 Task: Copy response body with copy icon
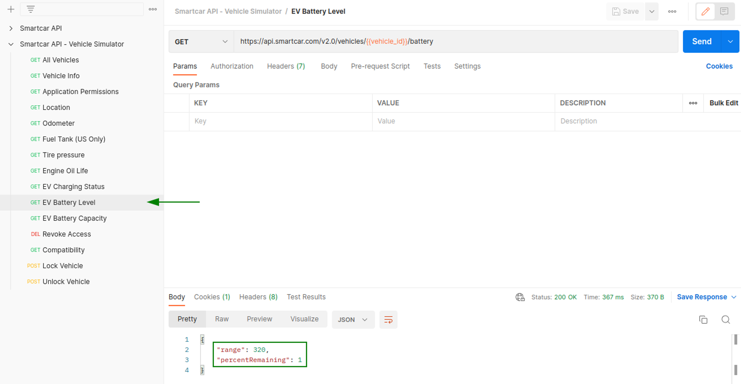[703, 320]
